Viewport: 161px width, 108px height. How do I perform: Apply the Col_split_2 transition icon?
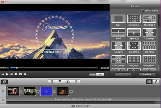pyautogui.click(x=134, y=46)
